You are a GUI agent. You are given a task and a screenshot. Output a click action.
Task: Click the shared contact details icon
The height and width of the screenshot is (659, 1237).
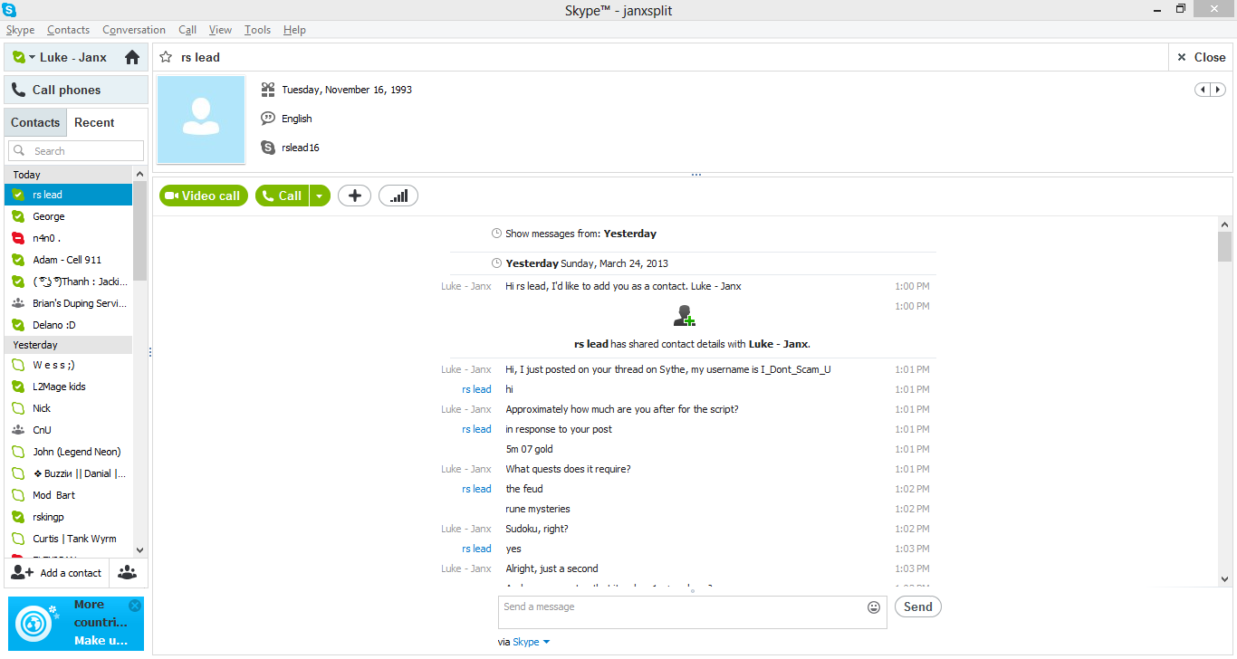point(685,316)
